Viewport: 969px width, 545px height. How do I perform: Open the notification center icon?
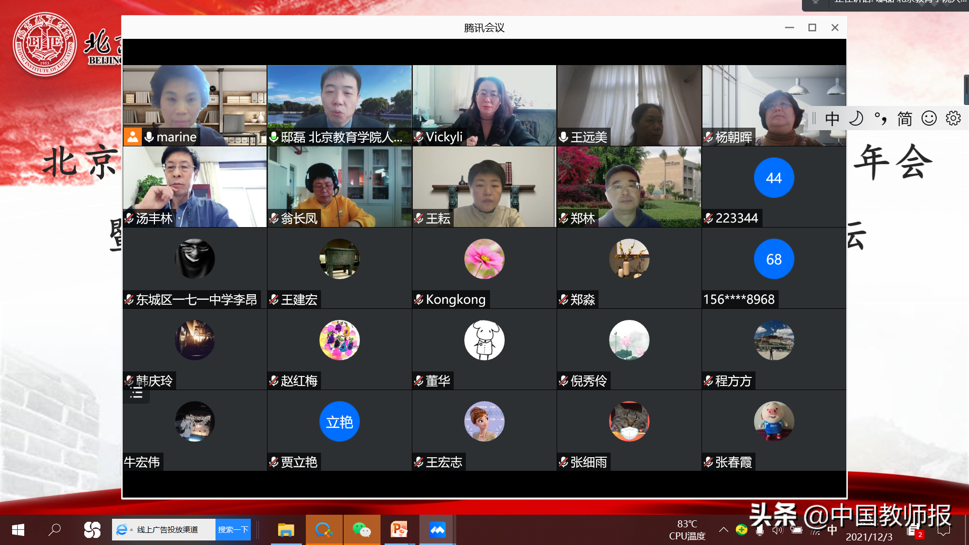pyautogui.click(x=943, y=530)
